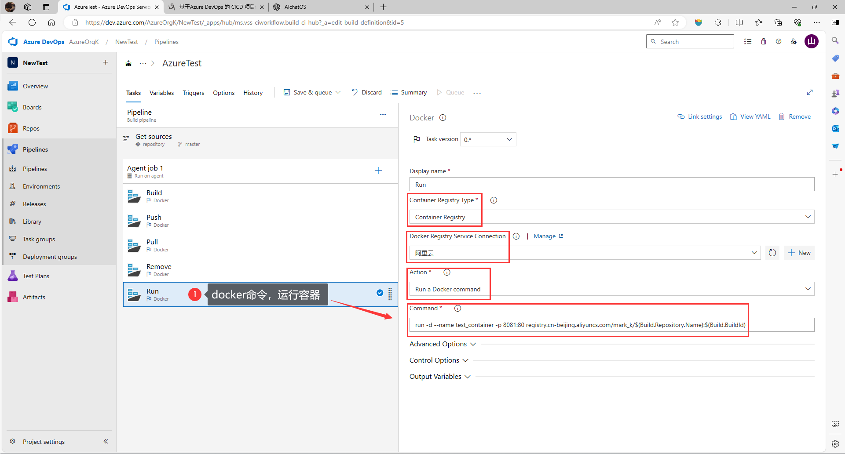
Task: Open the help icon in header
Action: (779, 42)
